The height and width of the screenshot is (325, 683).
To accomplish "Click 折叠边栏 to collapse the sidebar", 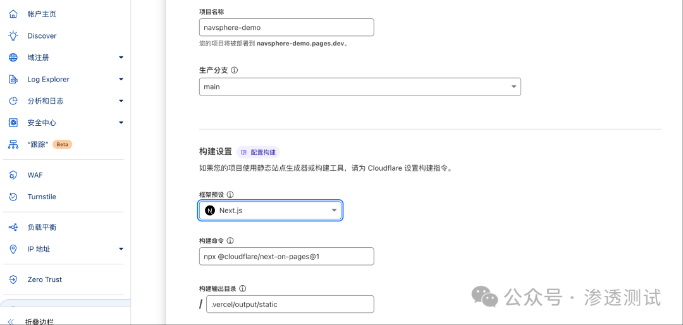I will pos(39,322).
